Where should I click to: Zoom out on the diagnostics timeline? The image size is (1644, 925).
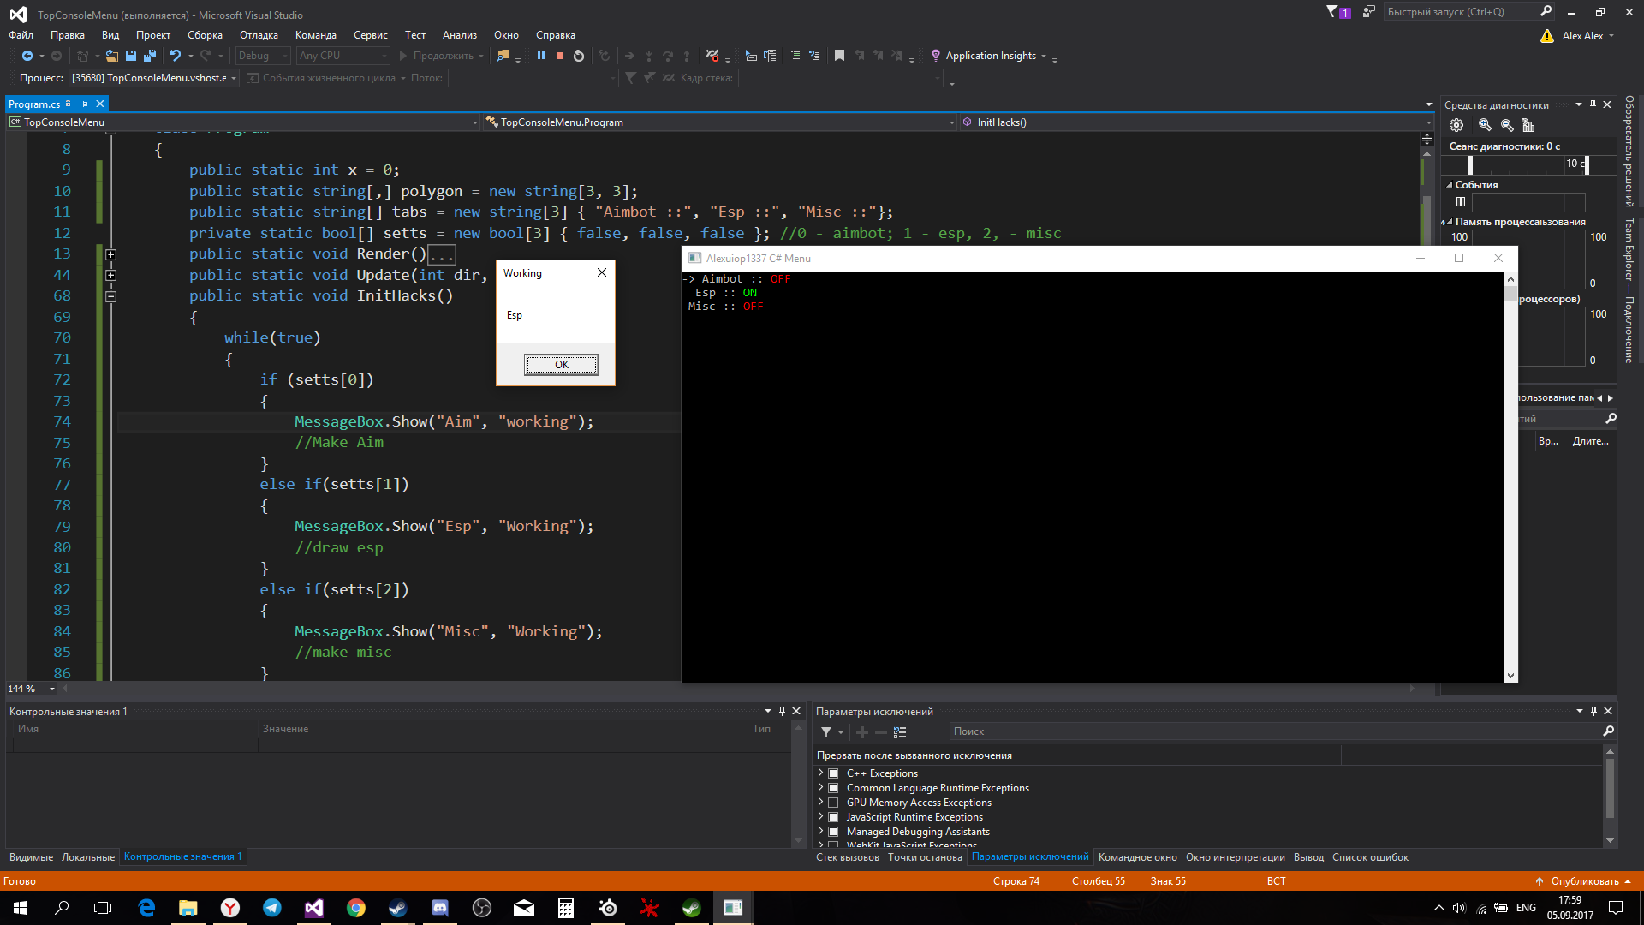(1507, 125)
